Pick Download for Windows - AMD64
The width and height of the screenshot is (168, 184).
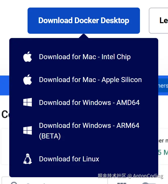pos(89,102)
